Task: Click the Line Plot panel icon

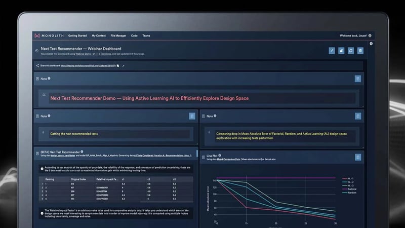Action: pyautogui.click(x=204, y=157)
